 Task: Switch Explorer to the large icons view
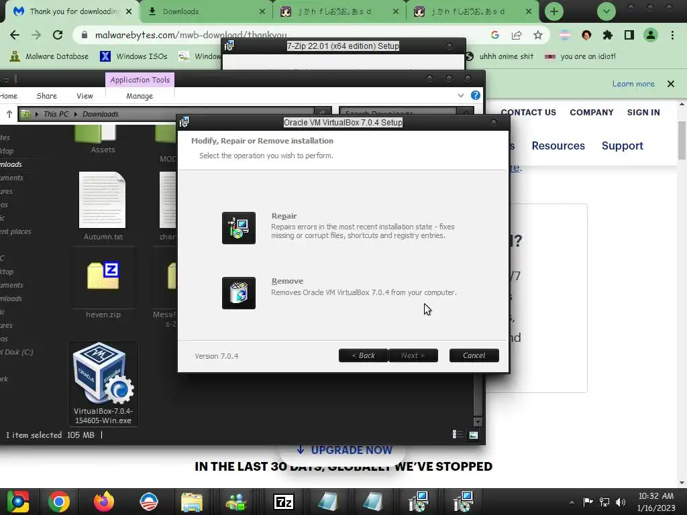tap(474, 435)
